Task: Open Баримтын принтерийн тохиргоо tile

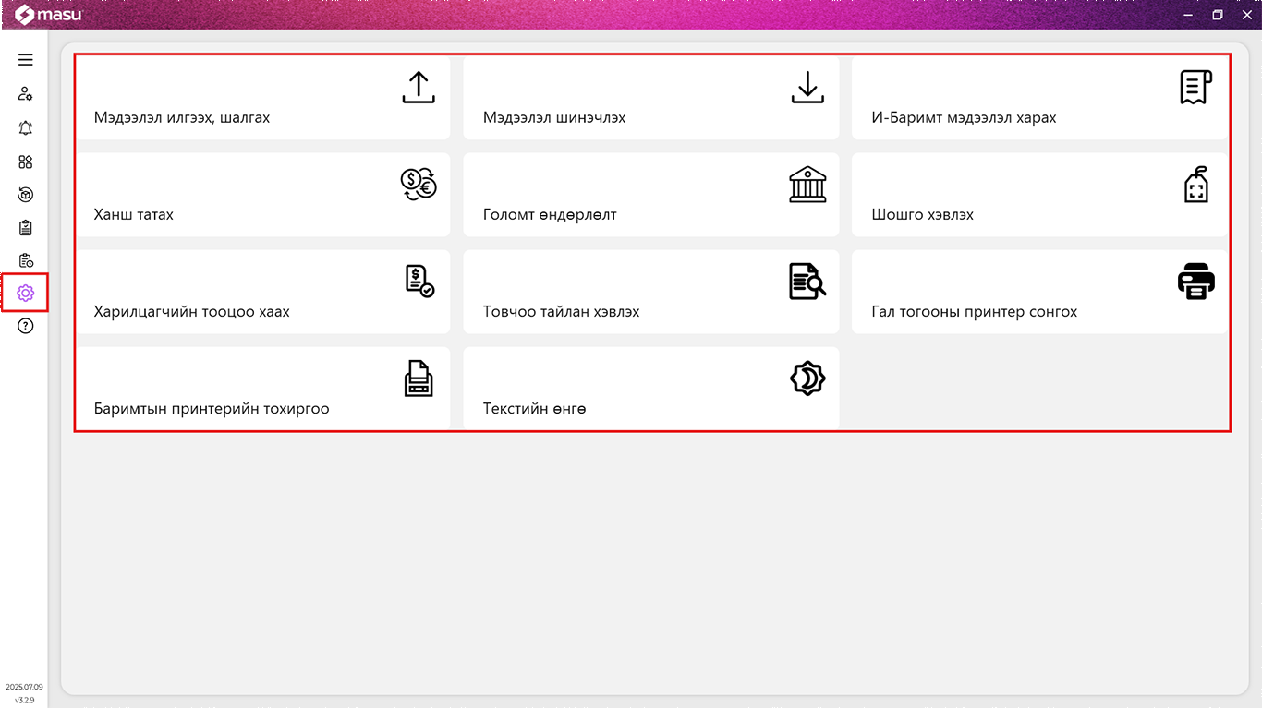Action: tap(262, 389)
